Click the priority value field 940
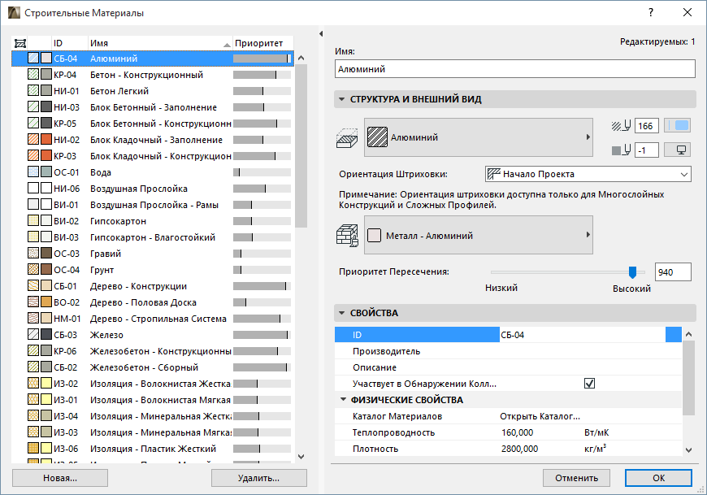Image resolution: width=707 pixels, height=495 pixels. pyautogui.click(x=673, y=271)
